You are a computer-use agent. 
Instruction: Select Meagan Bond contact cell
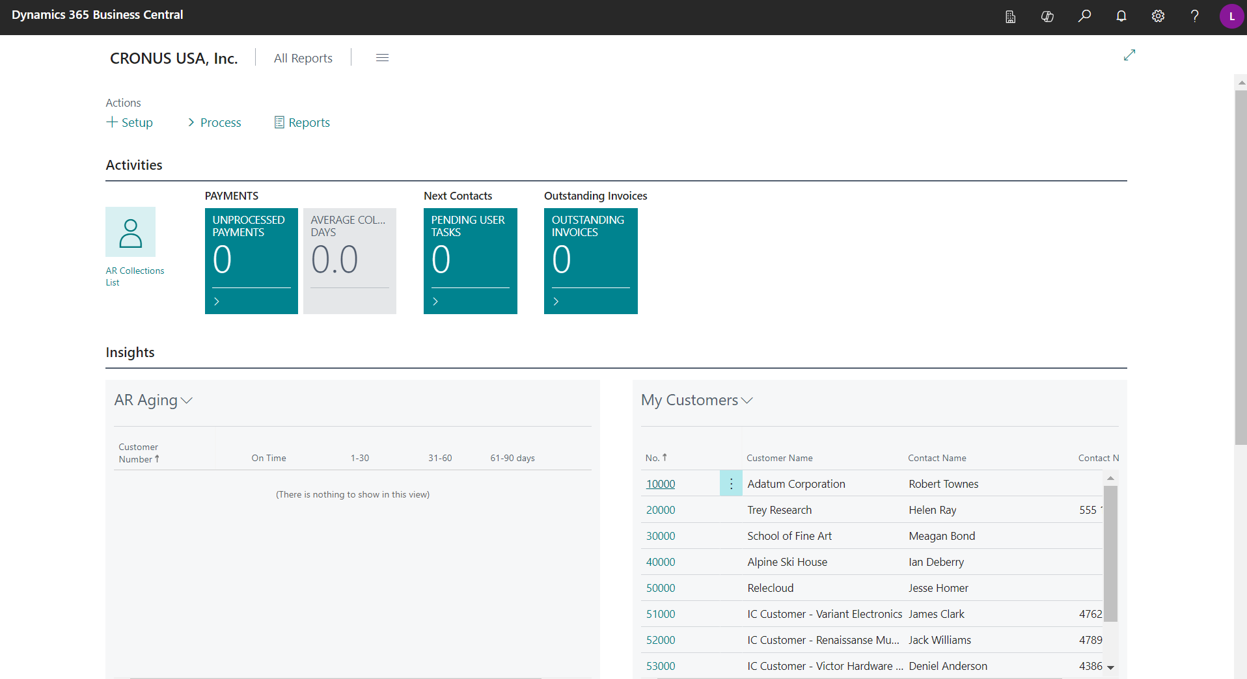[x=942, y=536]
